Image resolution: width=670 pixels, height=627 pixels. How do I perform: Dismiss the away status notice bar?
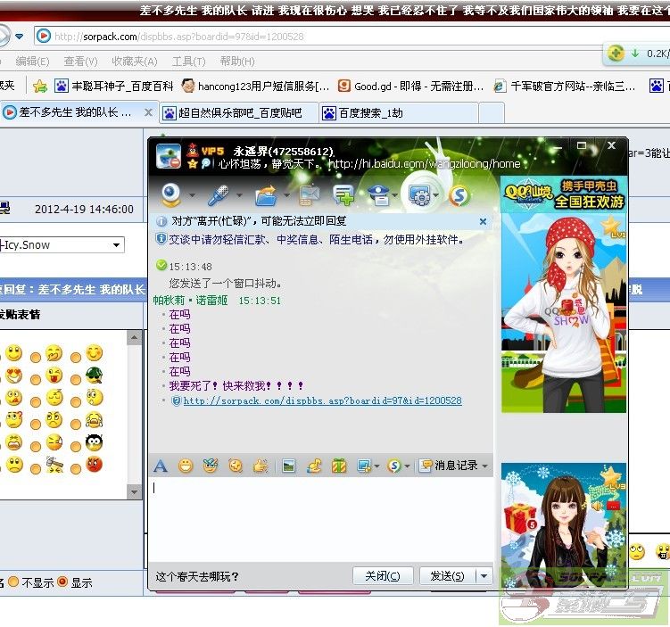coord(484,221)
